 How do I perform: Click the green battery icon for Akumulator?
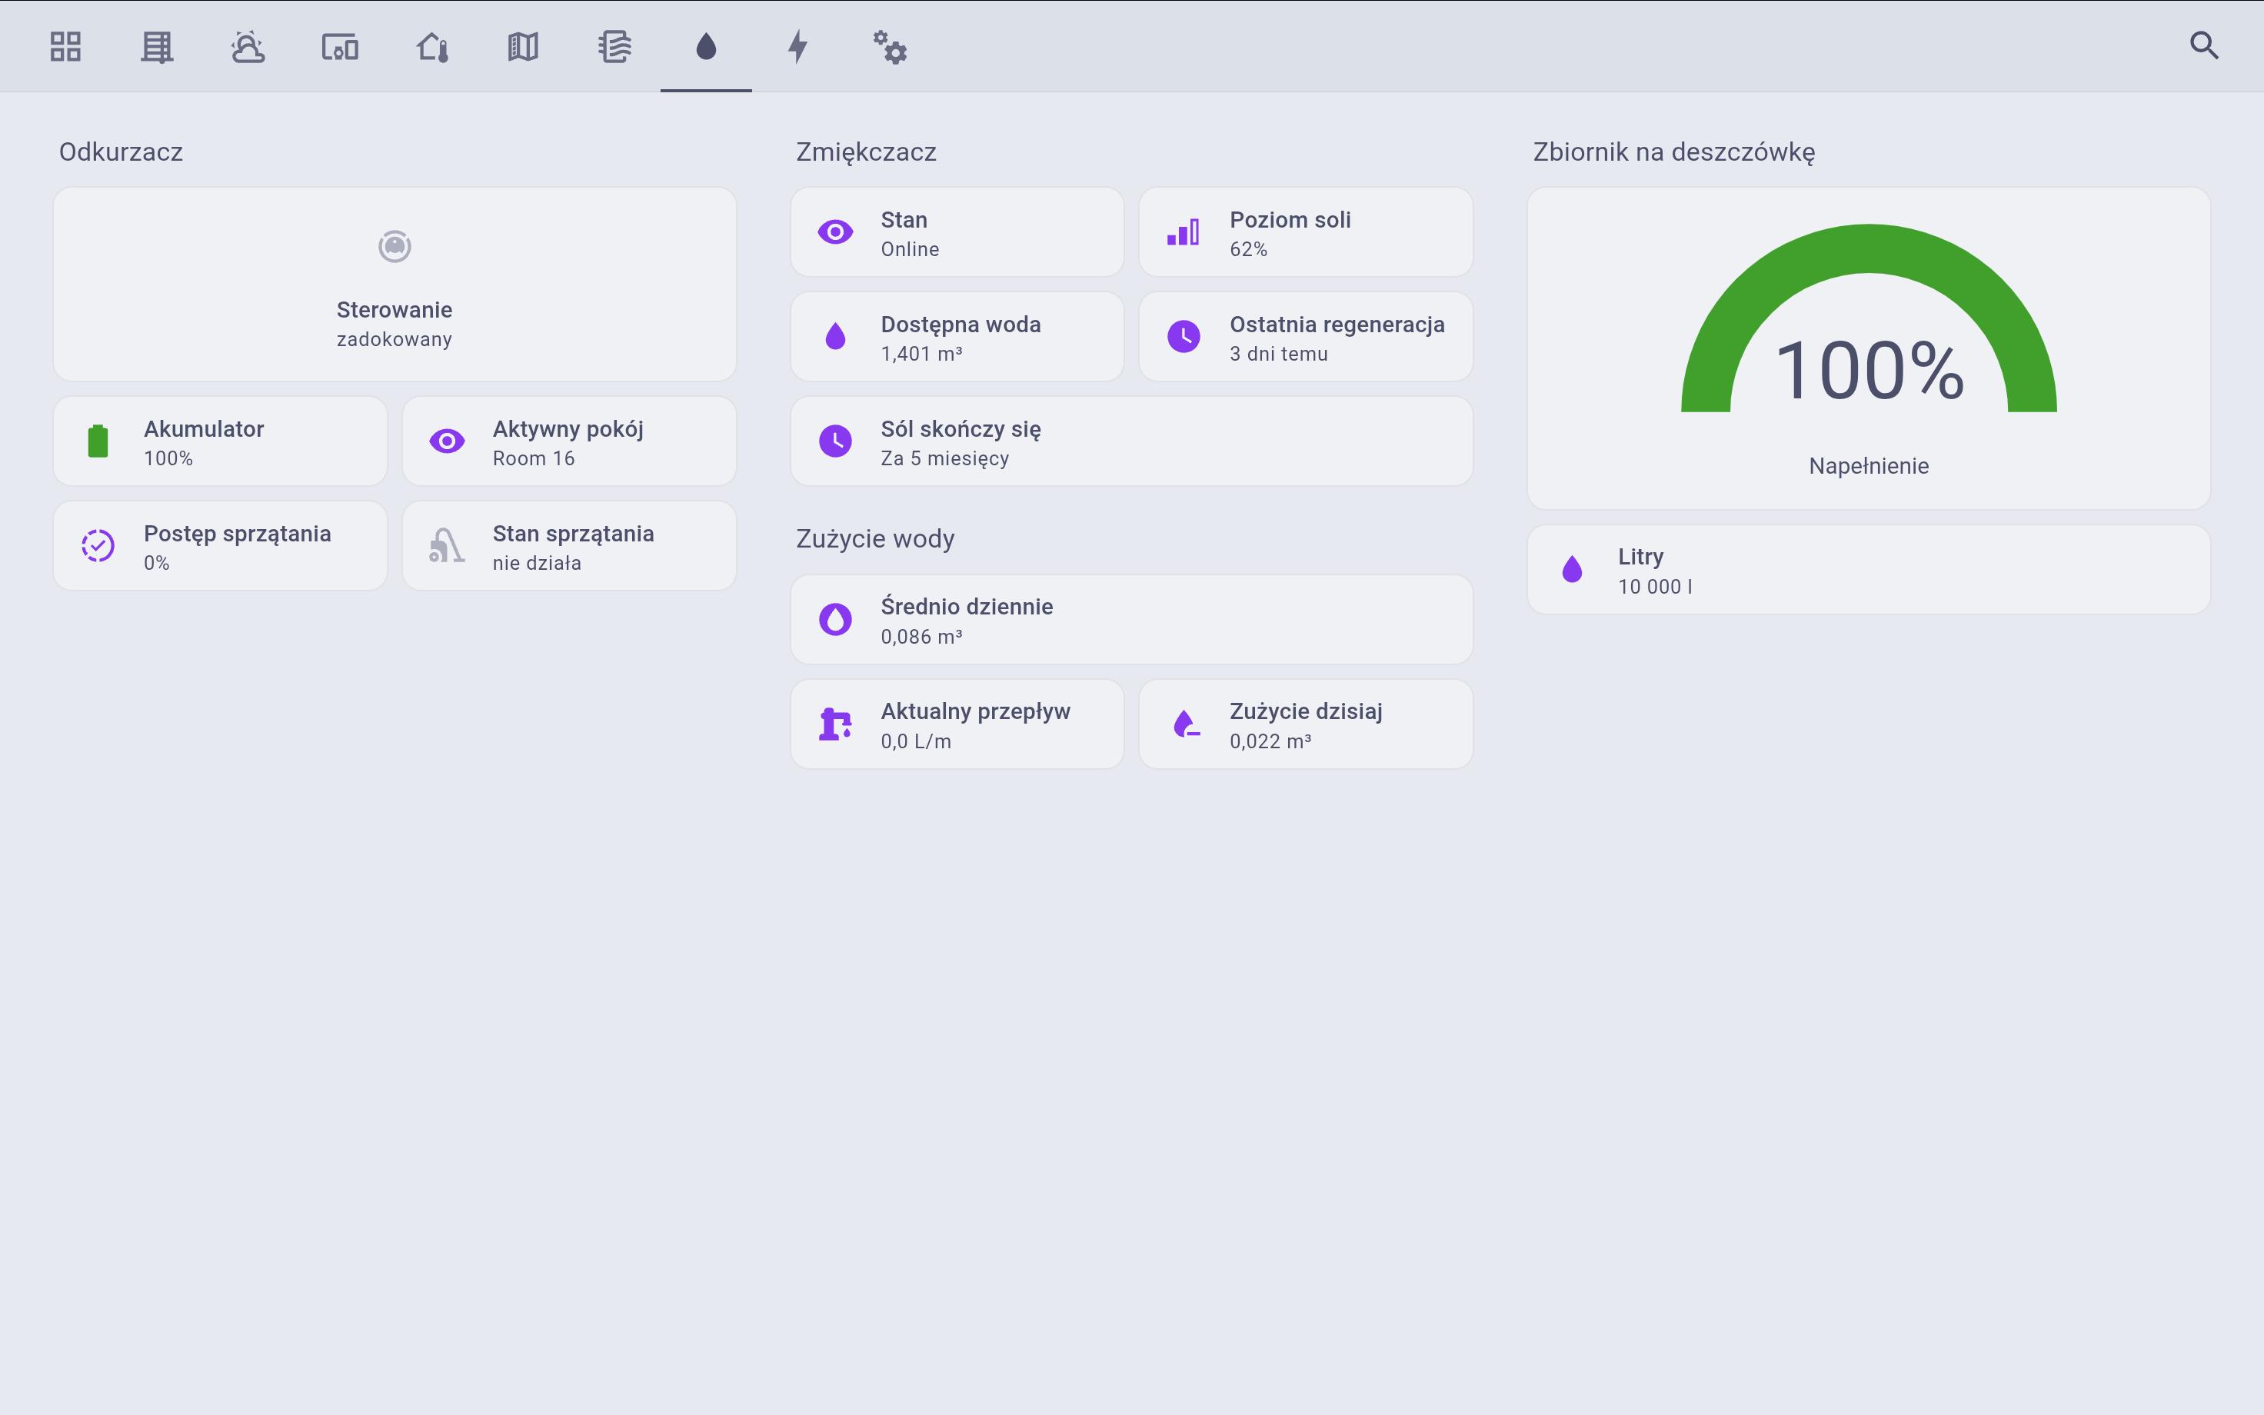pyautogui.click(x=98, y=441)
